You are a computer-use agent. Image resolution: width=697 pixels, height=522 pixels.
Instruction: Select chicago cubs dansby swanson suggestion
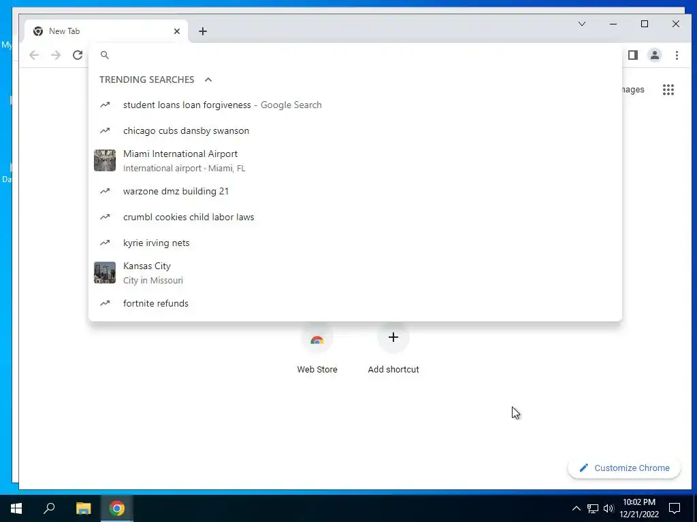point(355,130)
